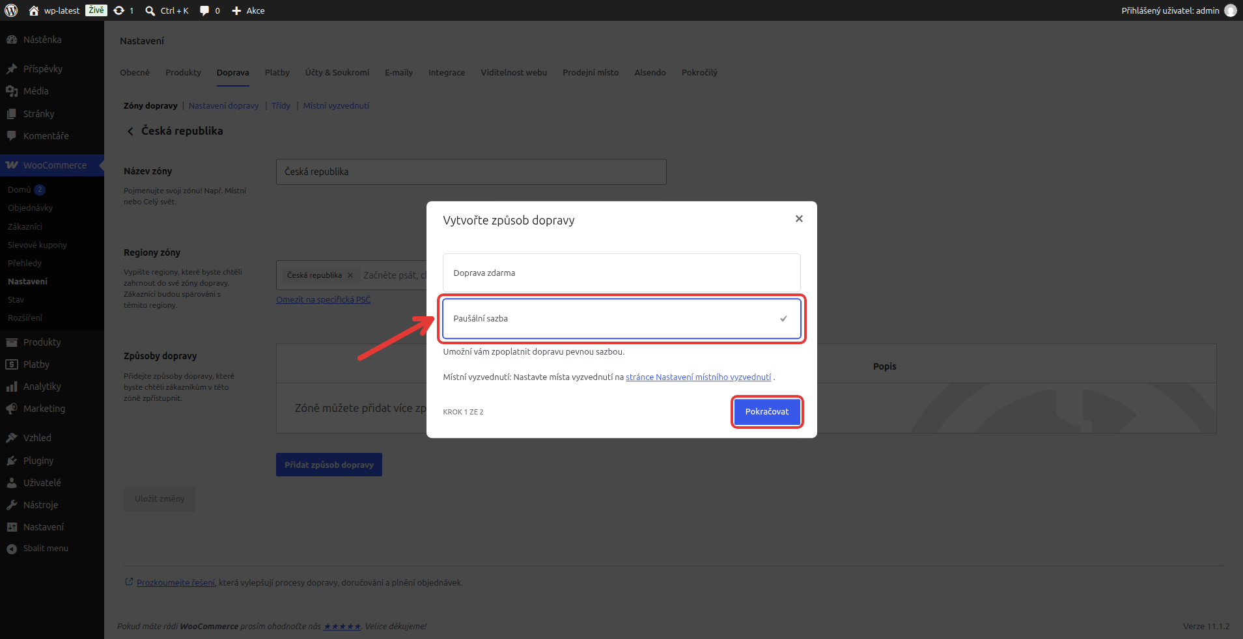Open Místní vyzvednutí sub-link

click(x=336, y=105)
